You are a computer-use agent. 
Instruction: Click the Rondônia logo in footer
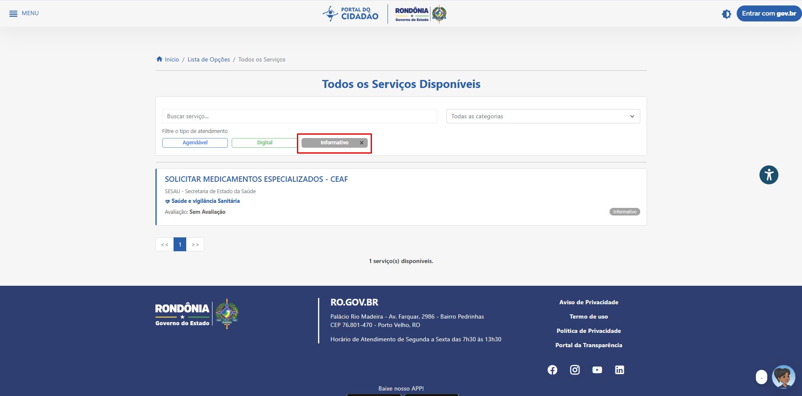[197, 314]
